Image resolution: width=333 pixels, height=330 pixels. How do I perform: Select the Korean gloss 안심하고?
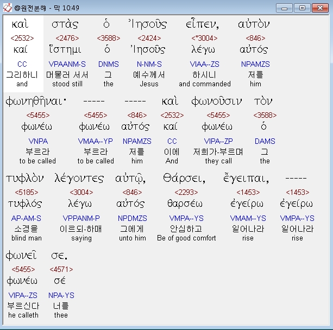[186, 229]
